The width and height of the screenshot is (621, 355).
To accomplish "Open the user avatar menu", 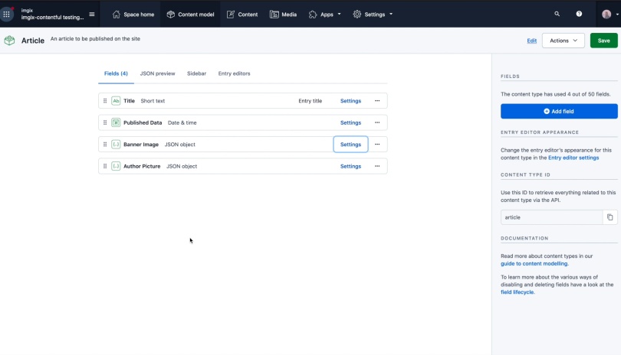I will click(x=606, y=15).
